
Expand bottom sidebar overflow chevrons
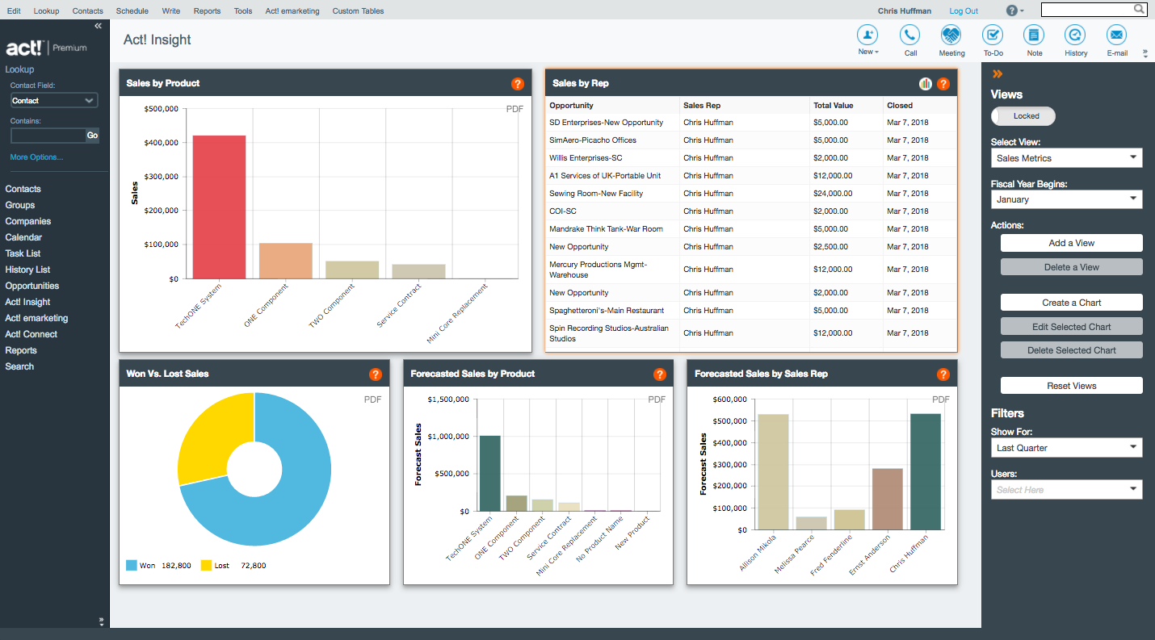tap(101, 621)
